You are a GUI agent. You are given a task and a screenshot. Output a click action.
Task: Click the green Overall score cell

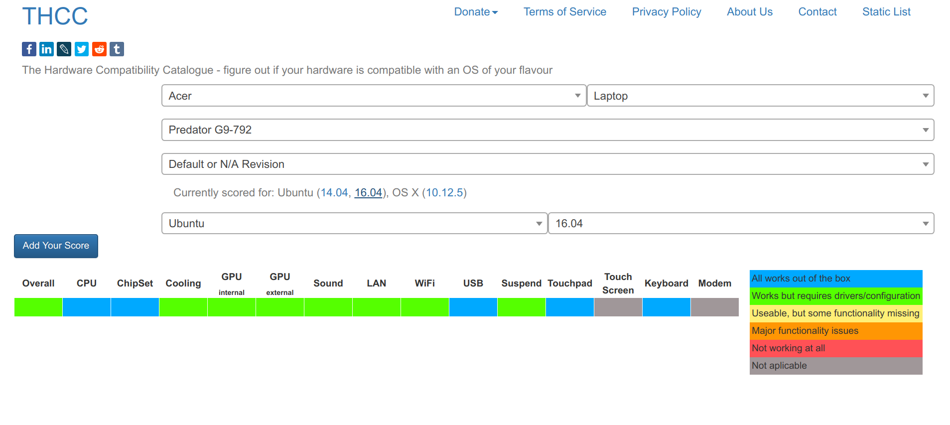point(38,307)
